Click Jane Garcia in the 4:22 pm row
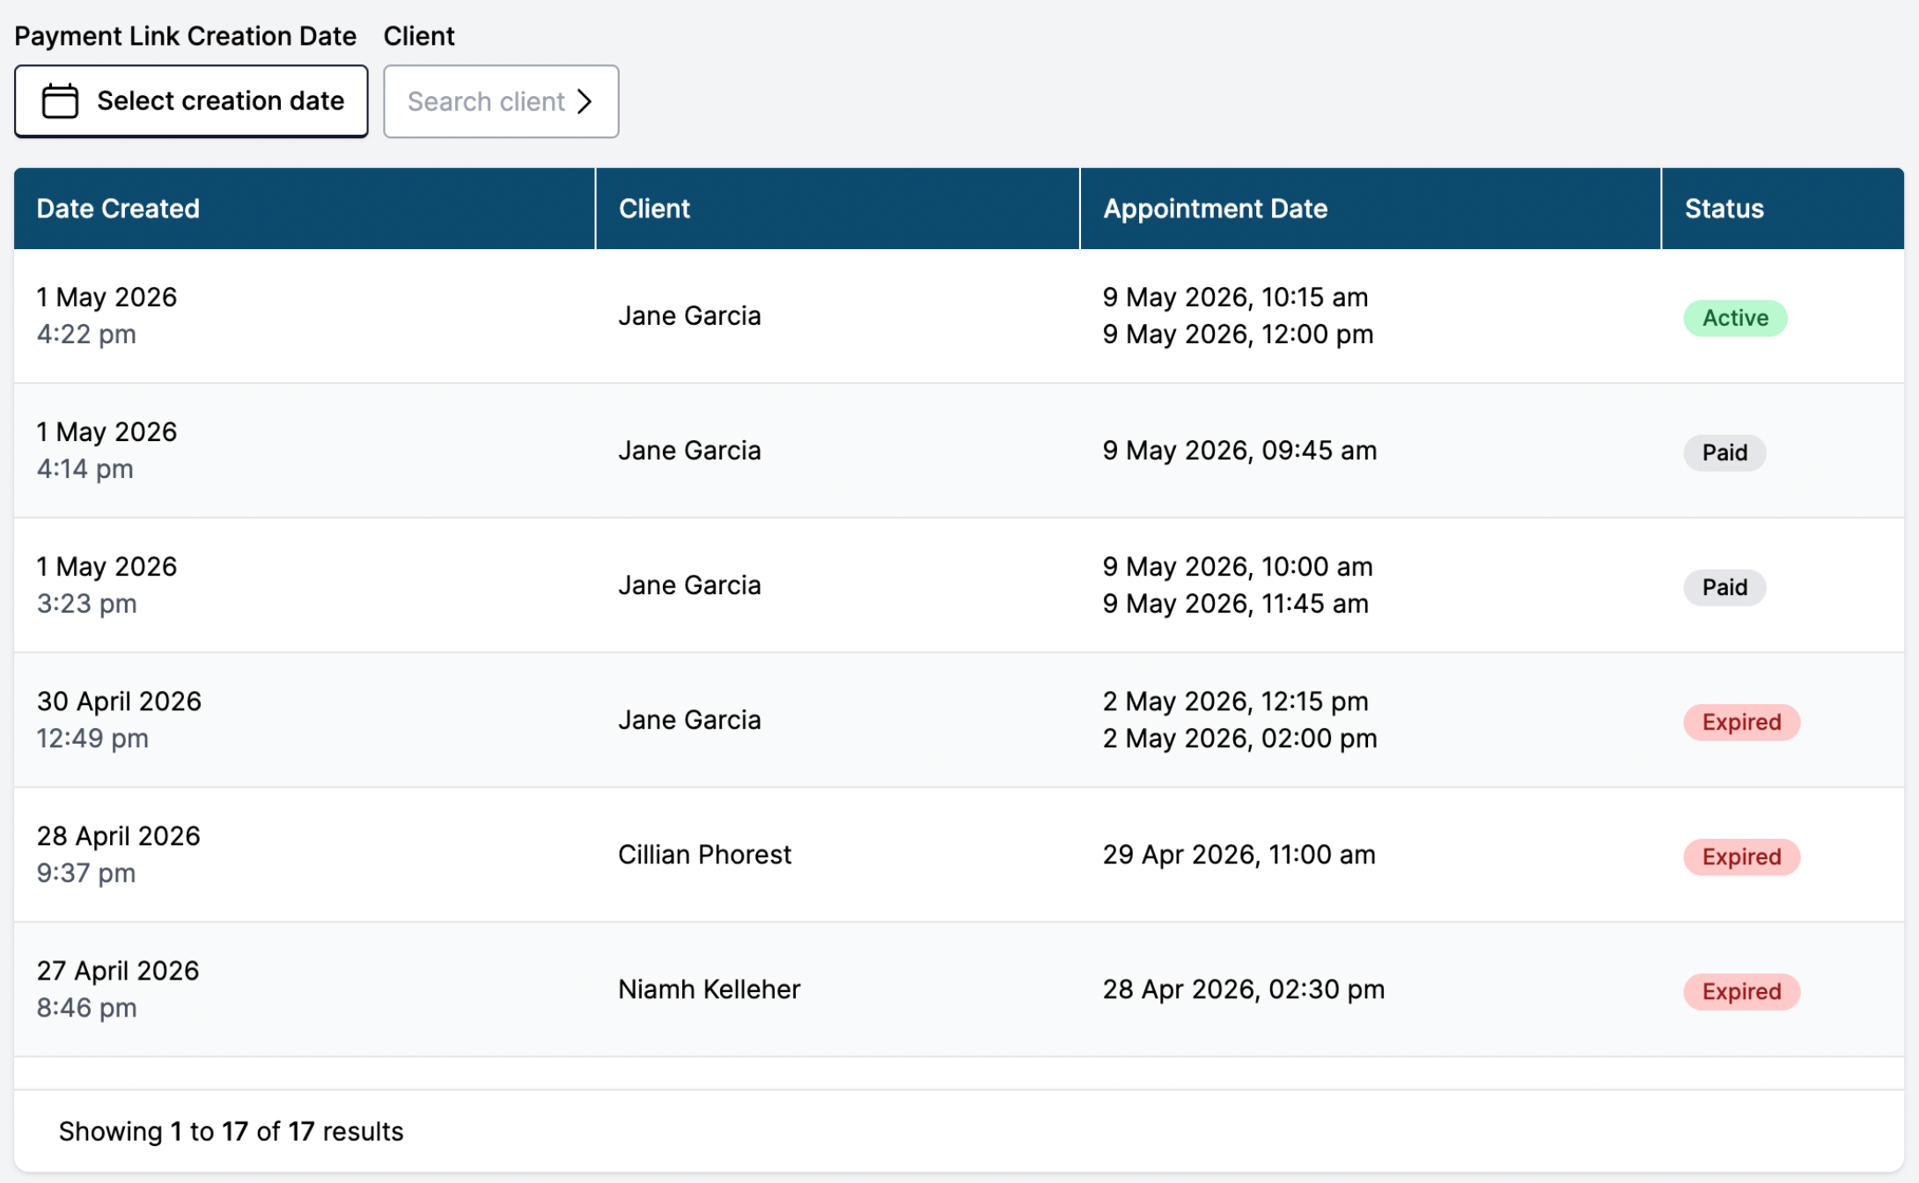1919x1183 pixels. tap(689, 316)
